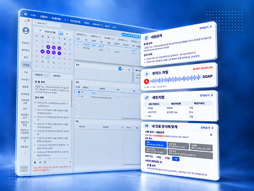Expand the +A-CYSTI set prescription row
This screenshot has width=254, height=191.
pyautogui.click(x=146, y=112)
